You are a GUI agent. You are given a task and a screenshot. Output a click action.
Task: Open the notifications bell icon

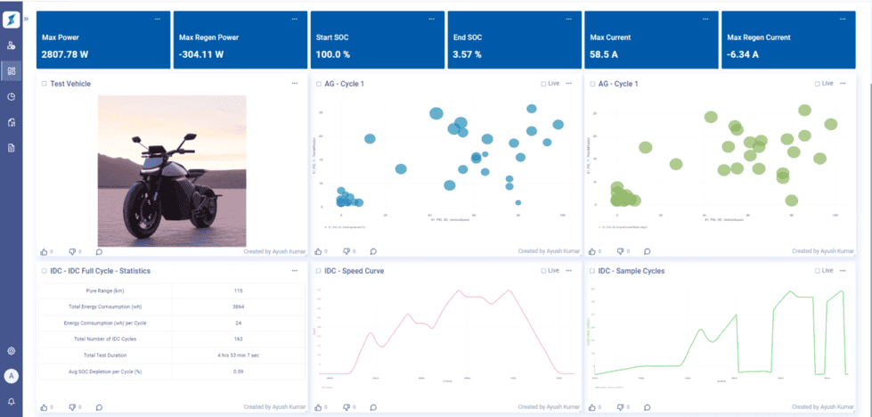[x=11, y=402]
